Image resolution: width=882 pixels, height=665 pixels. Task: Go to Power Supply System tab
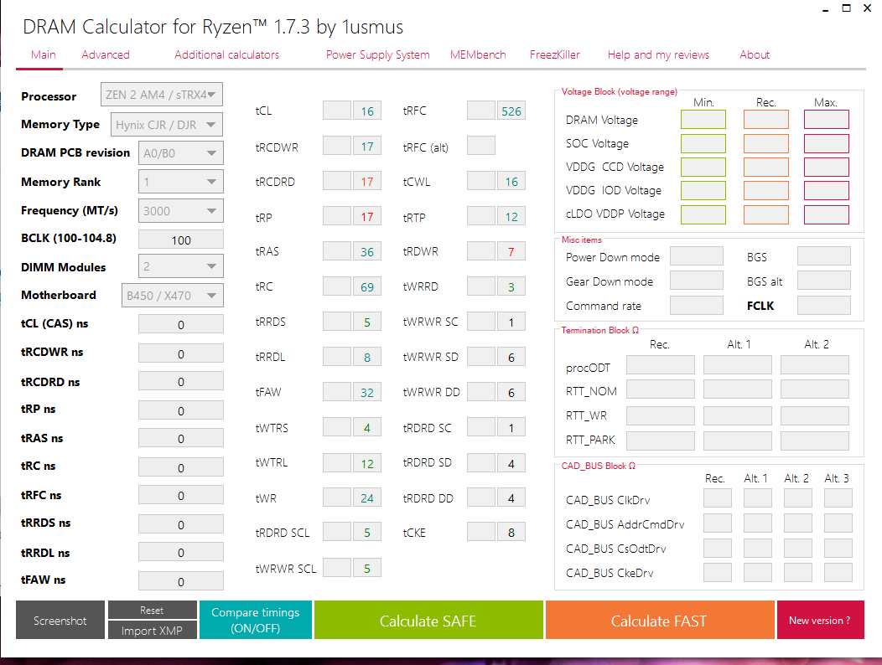coord(377,54)
